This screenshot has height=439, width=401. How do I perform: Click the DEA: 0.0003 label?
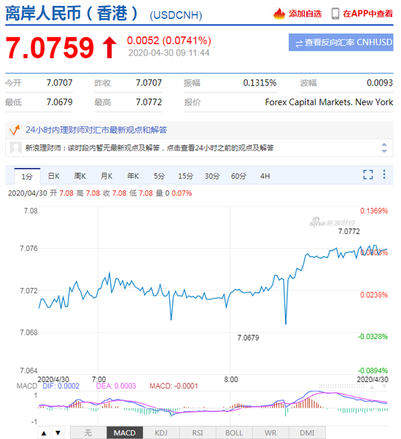pyautogui.click(x=116, y=386)
